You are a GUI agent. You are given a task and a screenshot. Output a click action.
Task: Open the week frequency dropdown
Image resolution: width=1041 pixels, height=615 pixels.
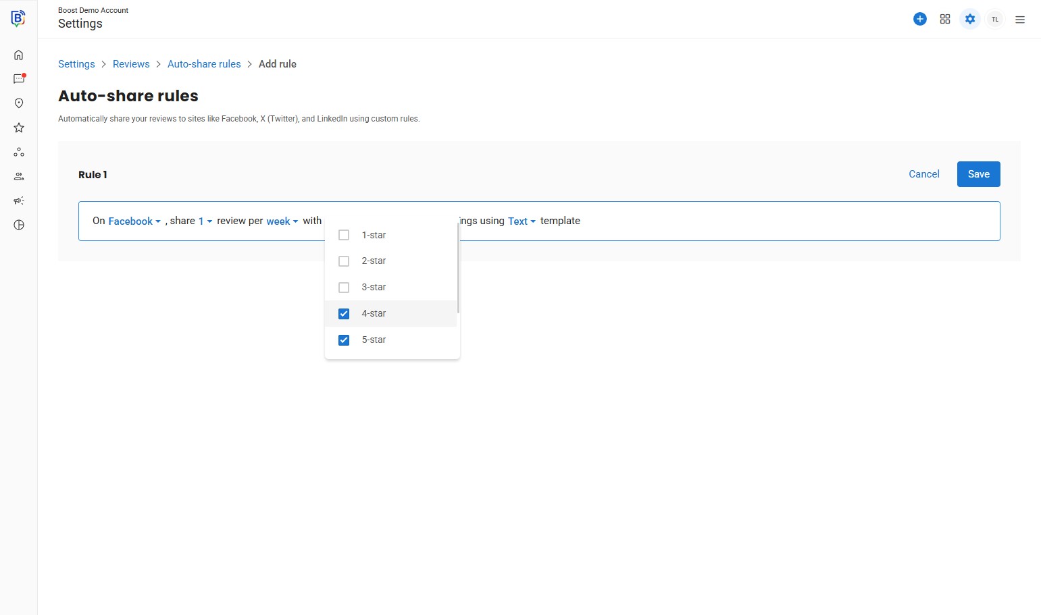282,221
